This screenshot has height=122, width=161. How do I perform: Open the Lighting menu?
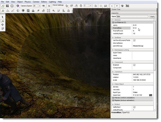[52, 2]
